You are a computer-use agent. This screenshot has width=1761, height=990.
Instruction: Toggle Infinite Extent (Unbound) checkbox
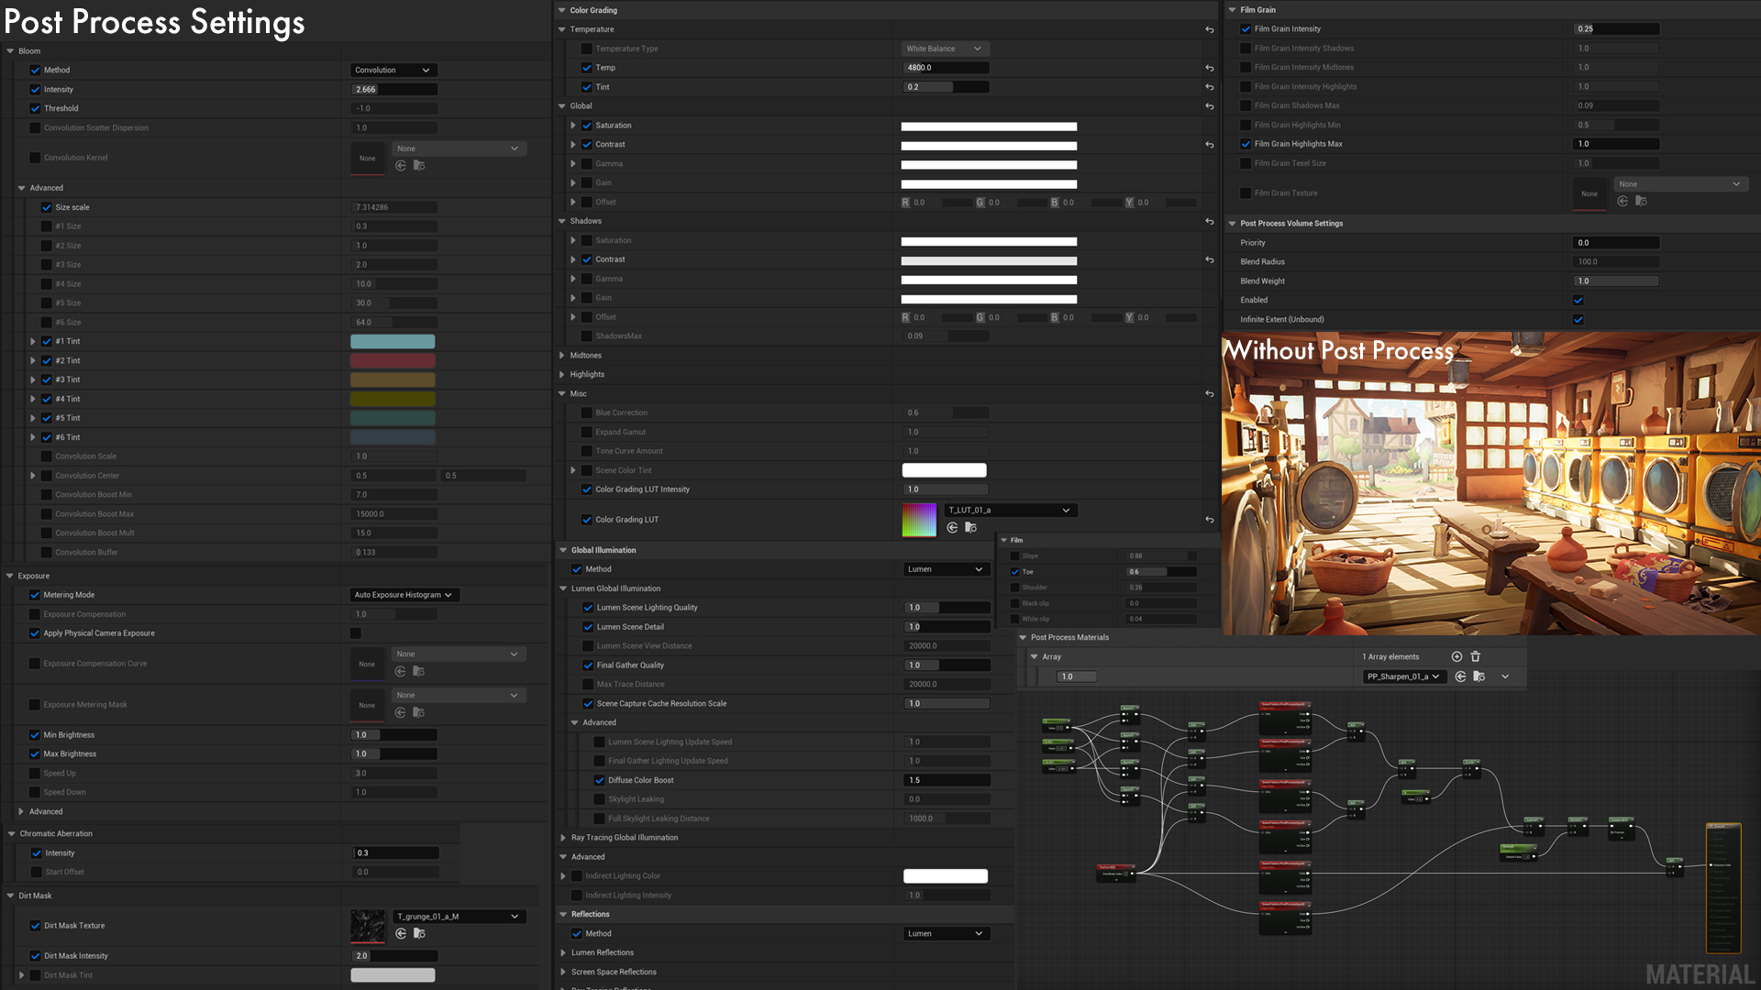pyautogui.click(x=1578, y=320)
